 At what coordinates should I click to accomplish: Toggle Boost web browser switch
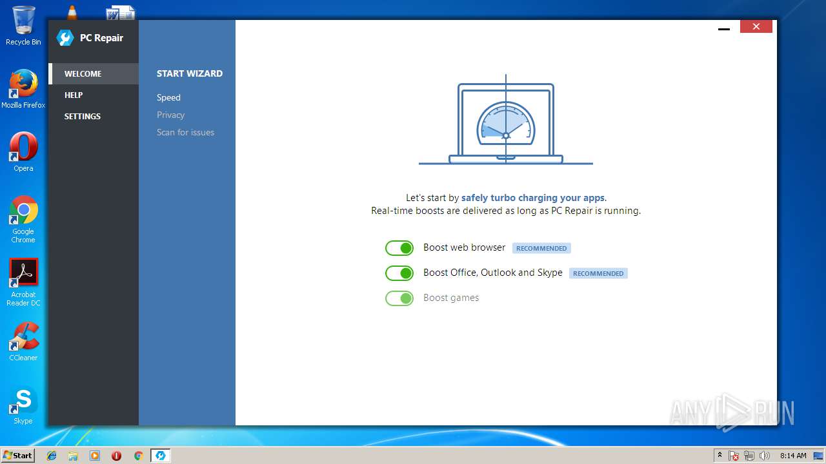tap(399, 248)
